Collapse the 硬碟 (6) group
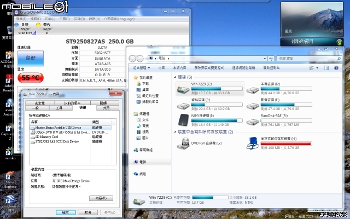350x219 pixels. 175,77
